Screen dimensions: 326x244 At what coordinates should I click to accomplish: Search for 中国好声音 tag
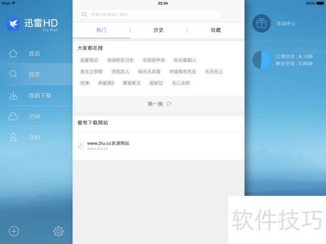154,60
